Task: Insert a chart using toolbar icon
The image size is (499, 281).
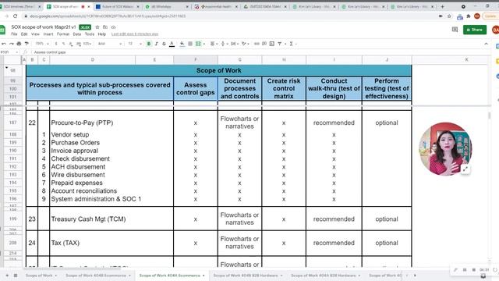Action: click(x=272, y=44)
